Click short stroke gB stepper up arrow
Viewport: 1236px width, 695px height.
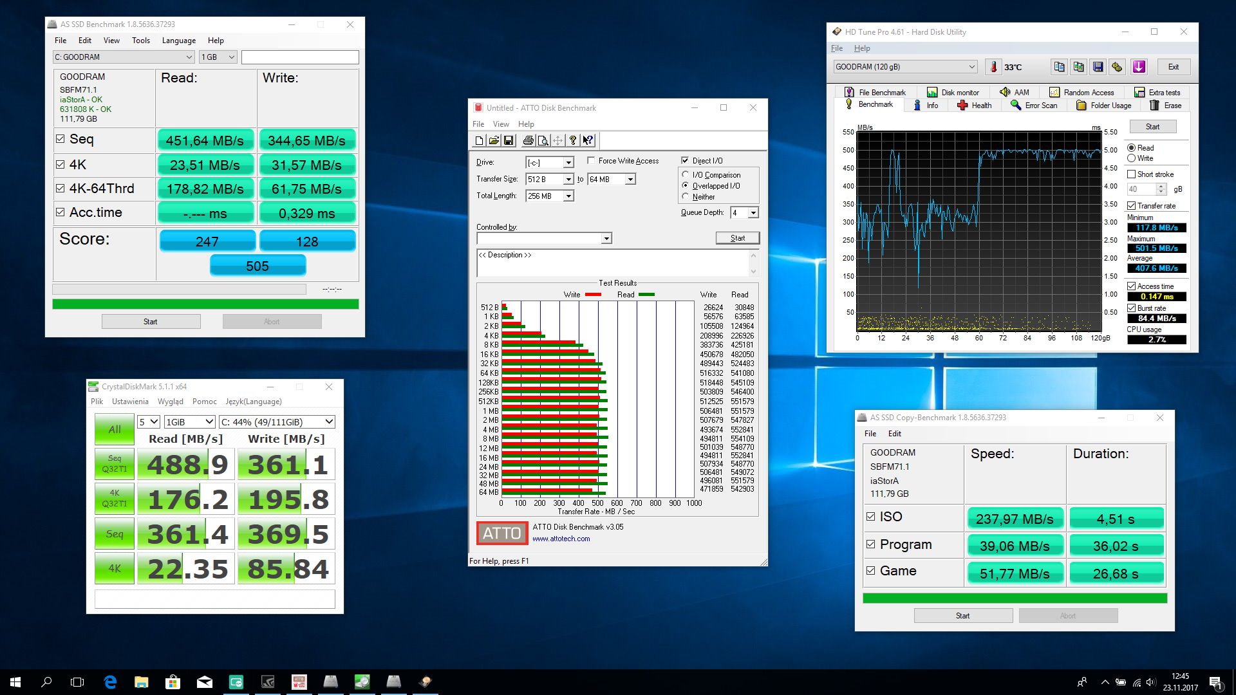(x=1161, y=186)
